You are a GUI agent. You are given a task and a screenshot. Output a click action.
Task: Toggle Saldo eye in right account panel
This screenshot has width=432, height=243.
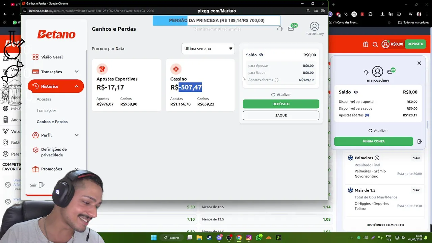click(356, 92)
